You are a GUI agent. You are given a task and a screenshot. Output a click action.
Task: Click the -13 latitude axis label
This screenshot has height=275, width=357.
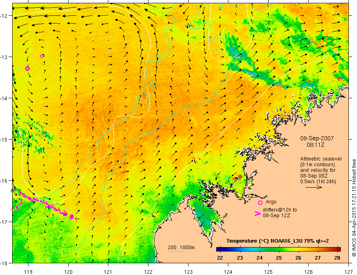tap(4, 57)
